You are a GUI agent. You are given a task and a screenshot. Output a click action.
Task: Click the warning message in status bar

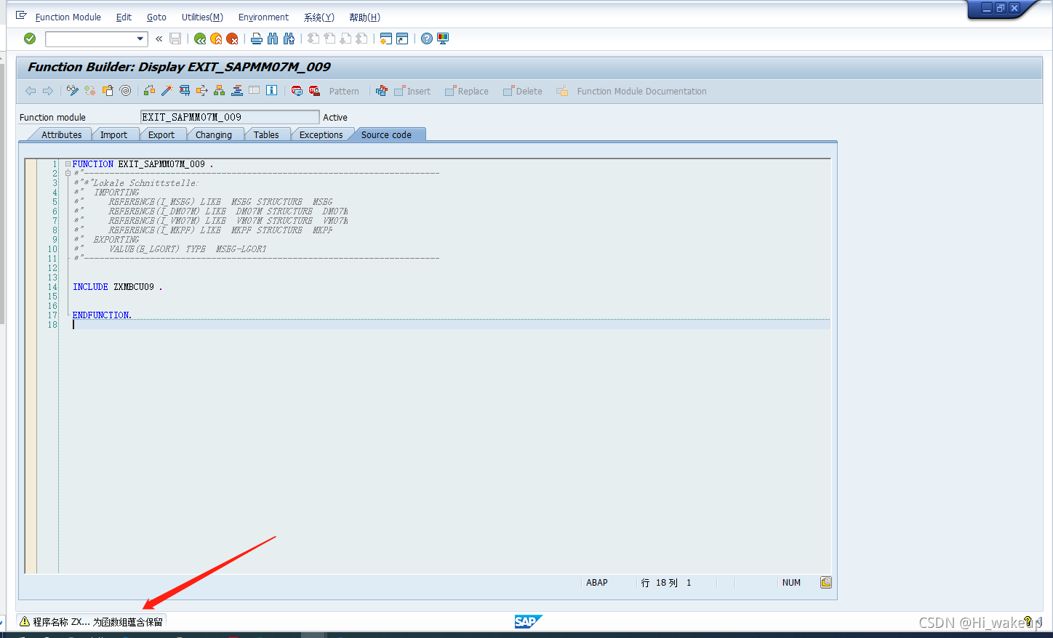coord(92,621)
